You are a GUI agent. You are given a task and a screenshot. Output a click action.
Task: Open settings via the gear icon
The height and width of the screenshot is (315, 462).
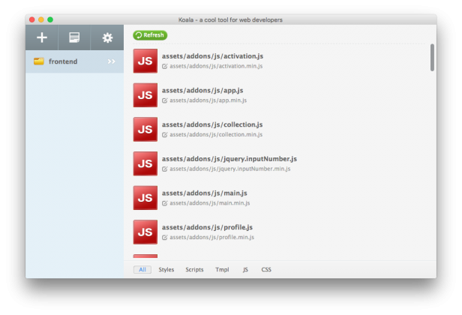pos(107,37)
